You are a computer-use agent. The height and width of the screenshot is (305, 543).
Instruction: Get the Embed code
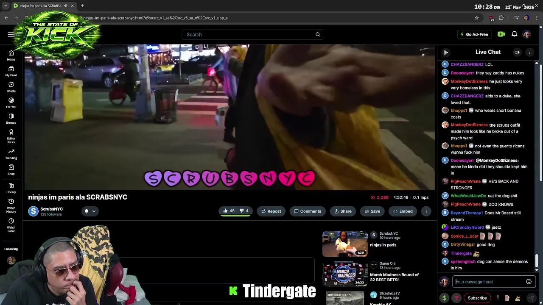click(403, 211)
